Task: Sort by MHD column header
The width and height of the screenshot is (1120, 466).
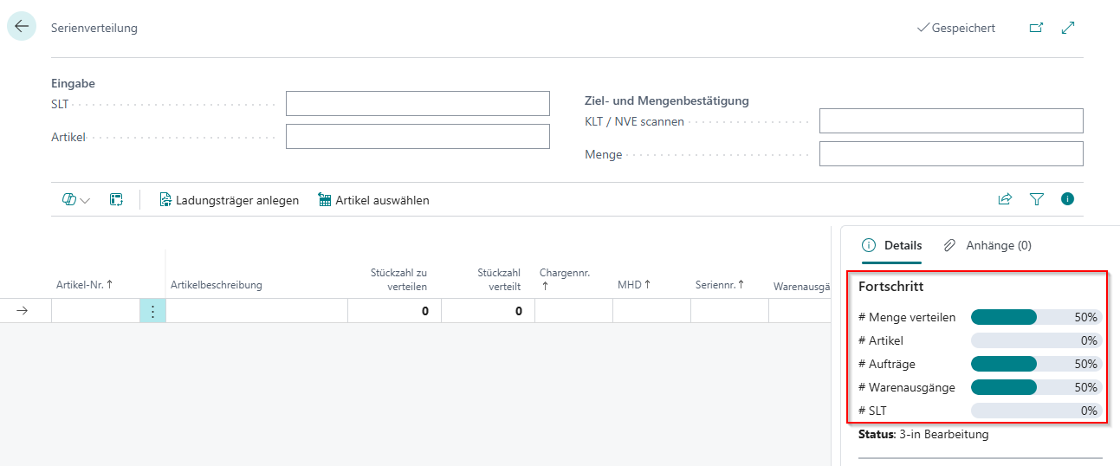Action: 634,285
